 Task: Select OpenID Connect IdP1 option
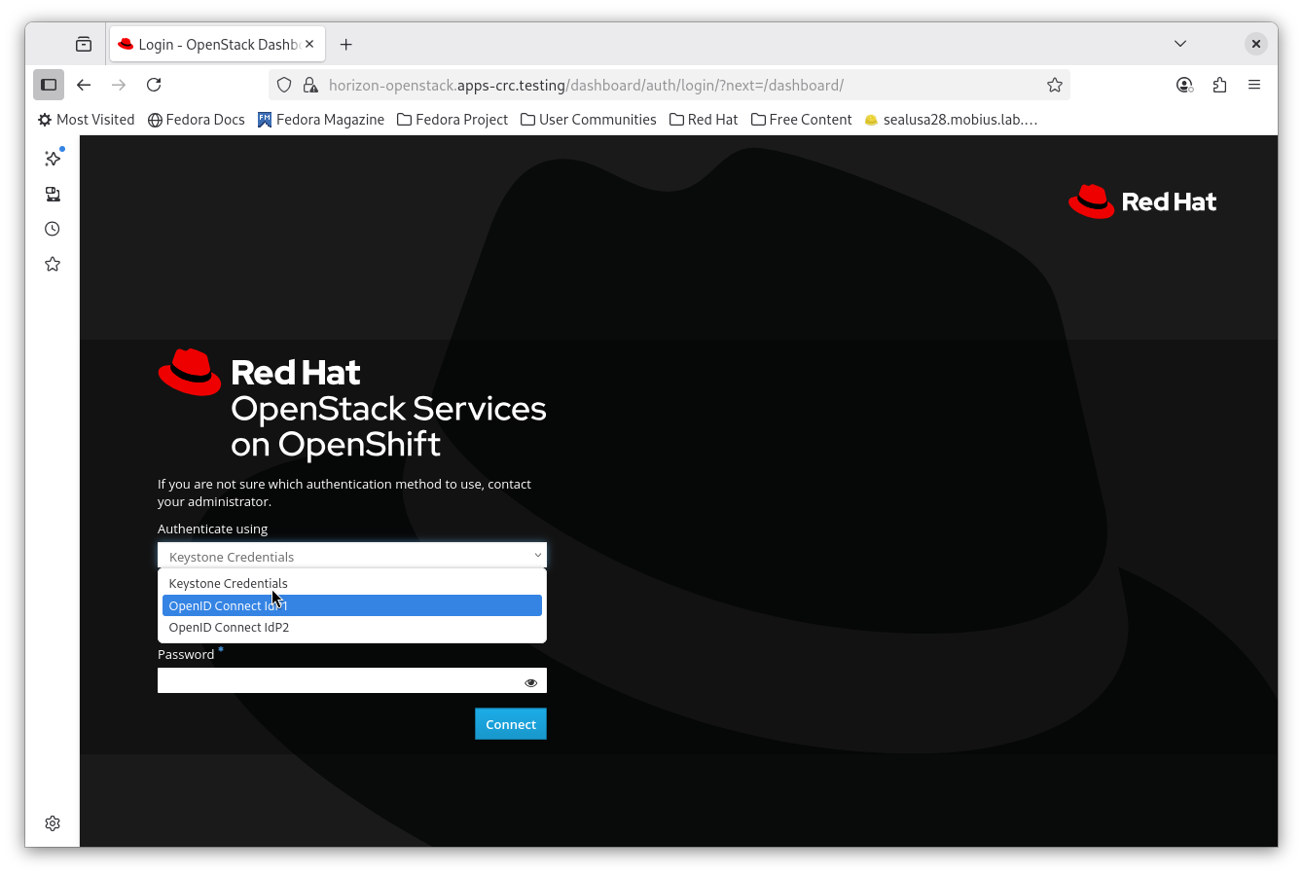pyautogui.click(x=352, y=605)
